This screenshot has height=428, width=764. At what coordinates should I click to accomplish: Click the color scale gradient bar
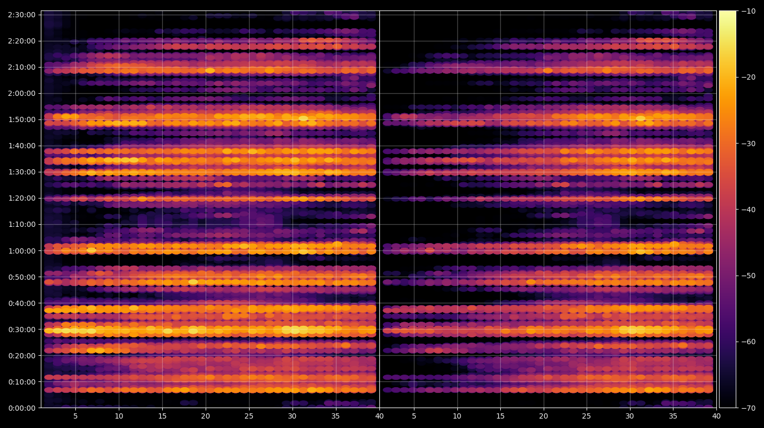(727, 209)
